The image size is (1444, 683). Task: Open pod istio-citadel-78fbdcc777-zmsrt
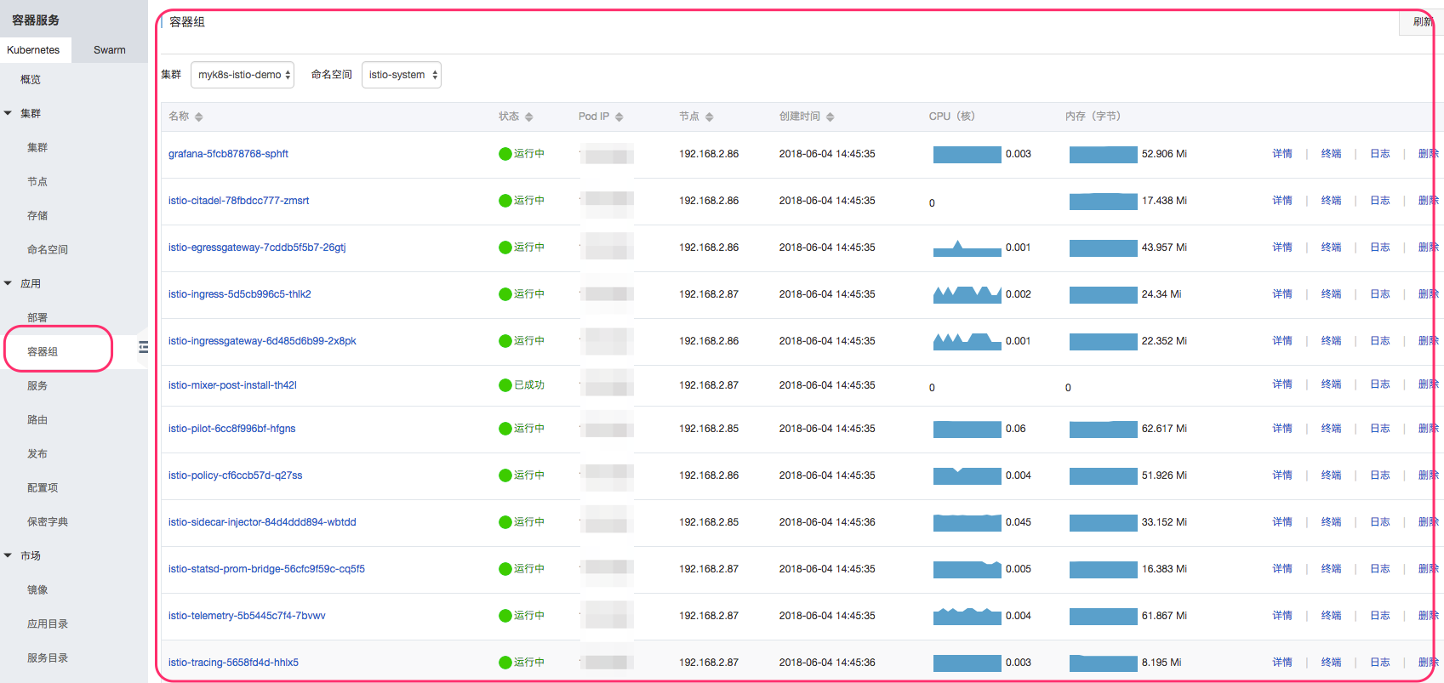(x=238, y=201)
